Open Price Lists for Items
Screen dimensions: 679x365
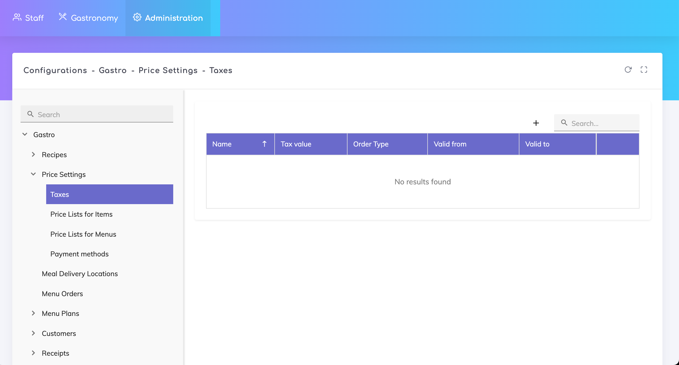click(x=81, y=214)
